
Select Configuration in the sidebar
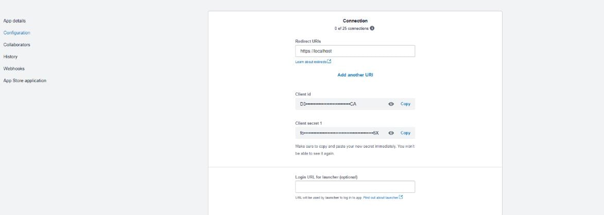(x=16, y=33)
